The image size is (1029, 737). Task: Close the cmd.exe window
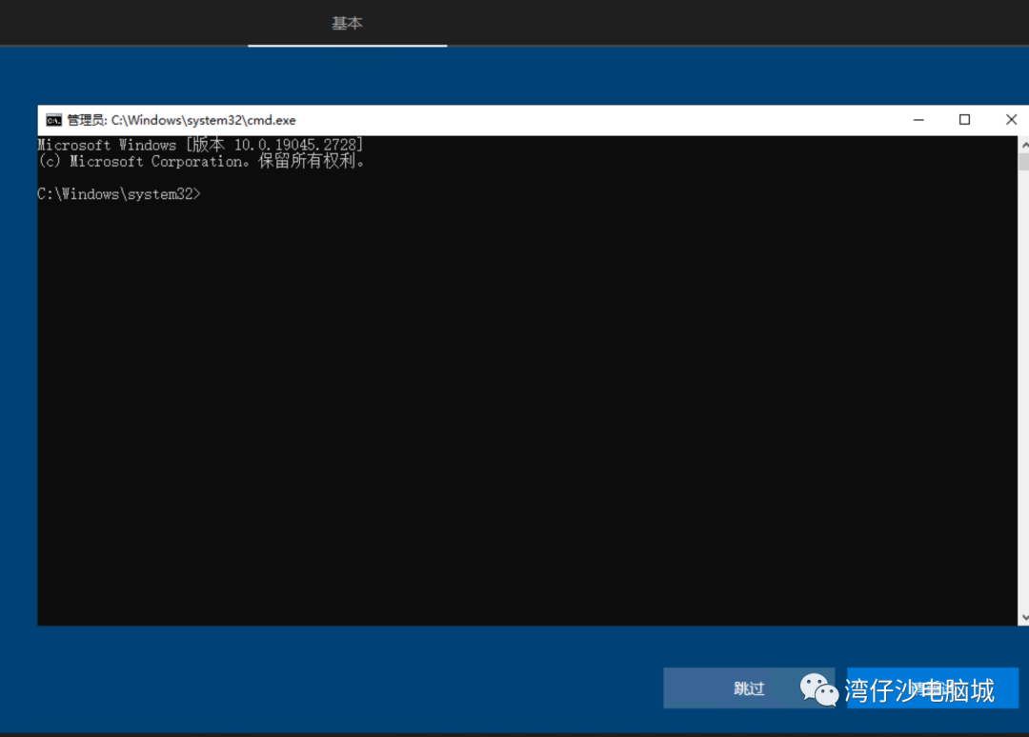[x=1011, y=120]
